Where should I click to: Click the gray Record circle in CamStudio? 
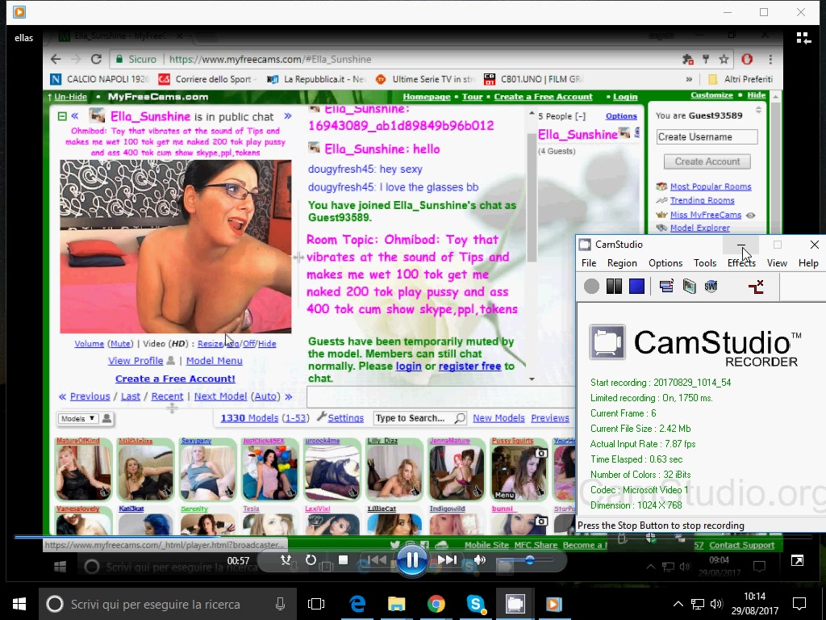point(592,287)
